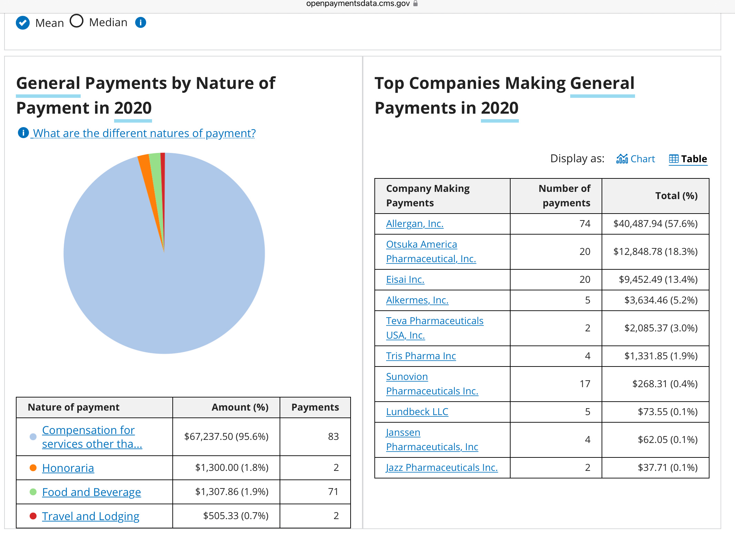Switch display to Chart view
The image size is (735, 537).
643,159
